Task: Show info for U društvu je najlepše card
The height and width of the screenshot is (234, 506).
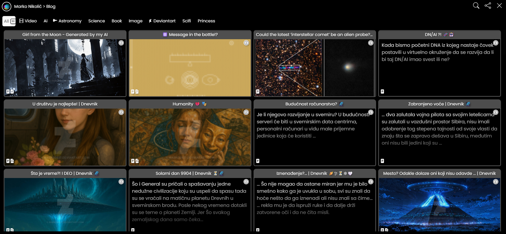Action: [121, 112]
